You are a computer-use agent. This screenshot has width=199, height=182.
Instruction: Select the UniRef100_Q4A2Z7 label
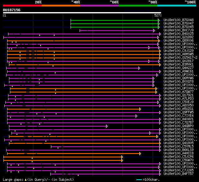point(178,68)
